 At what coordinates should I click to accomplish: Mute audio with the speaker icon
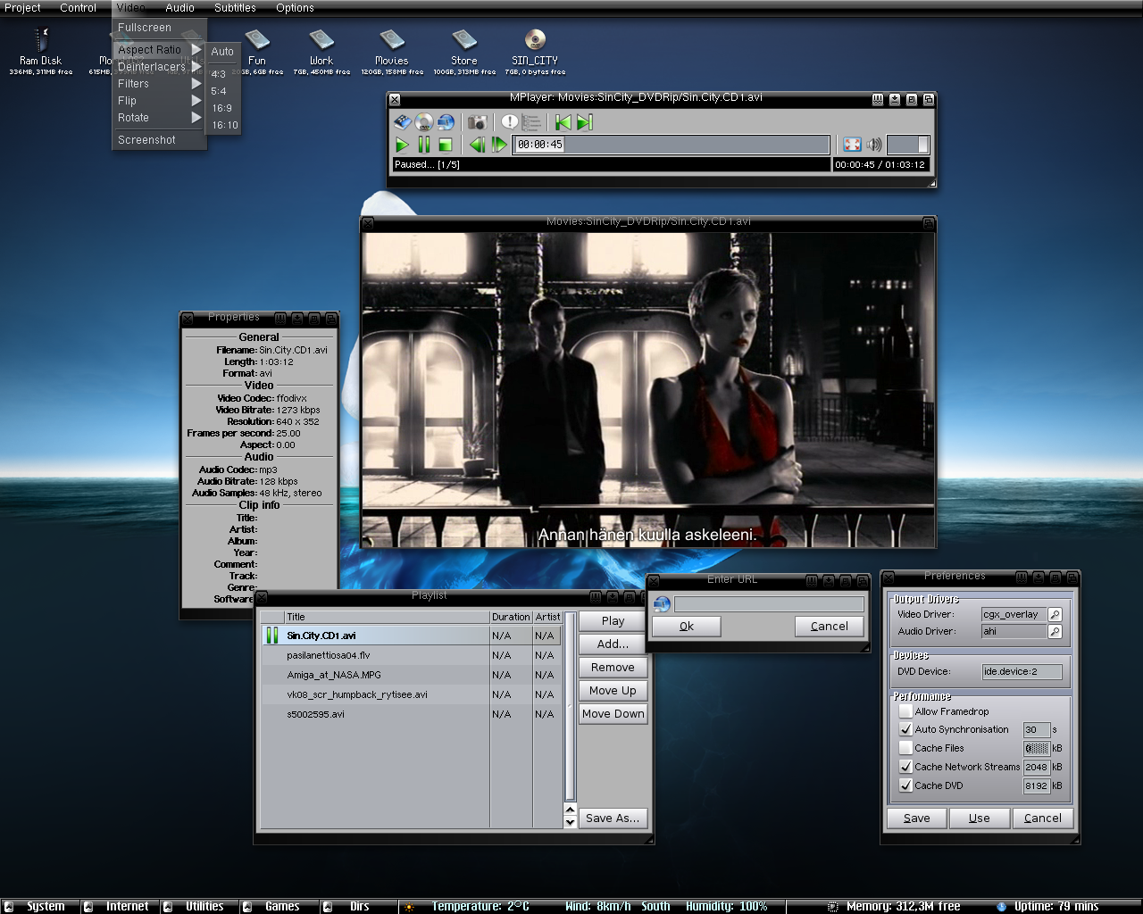874,145
